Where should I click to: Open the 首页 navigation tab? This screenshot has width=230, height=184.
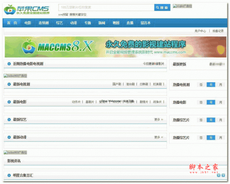[x=12, y=23]
